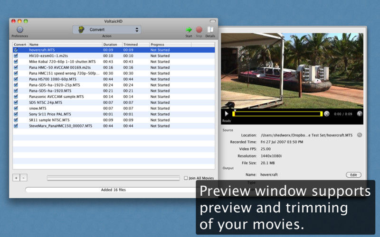The height and width of the screenshot is (237, 380).
Task: Open Preferences gear icon
Action: point(20,30)
